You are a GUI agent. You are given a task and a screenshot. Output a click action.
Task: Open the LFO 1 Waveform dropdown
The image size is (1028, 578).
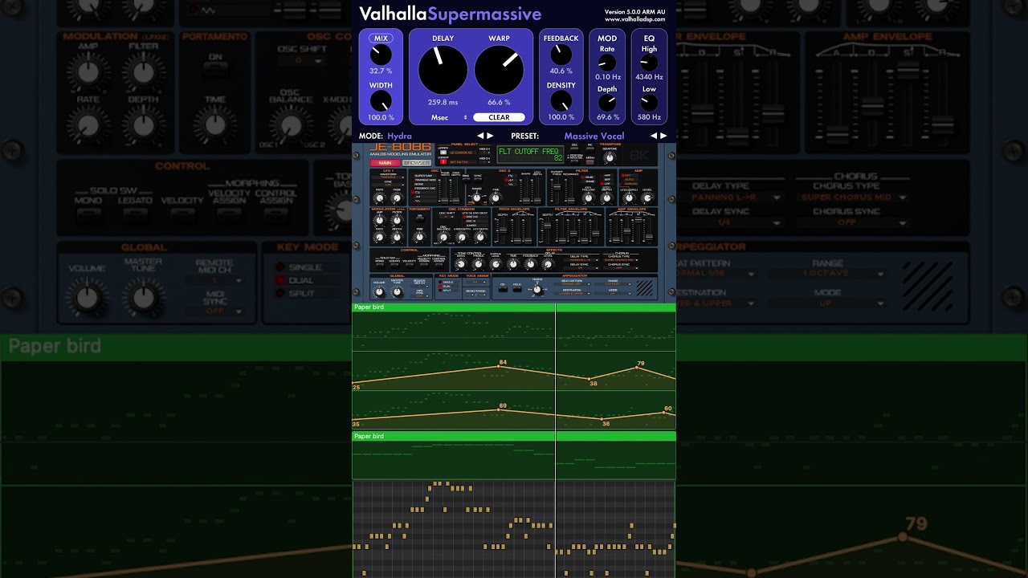click(x=387, y=177)
